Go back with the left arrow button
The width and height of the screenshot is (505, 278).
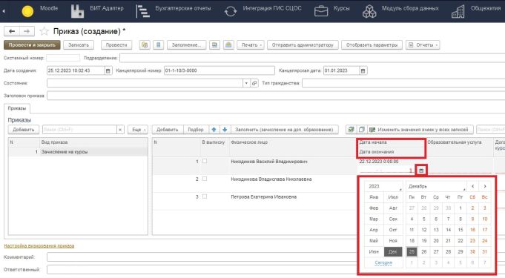tap(12, 31)
